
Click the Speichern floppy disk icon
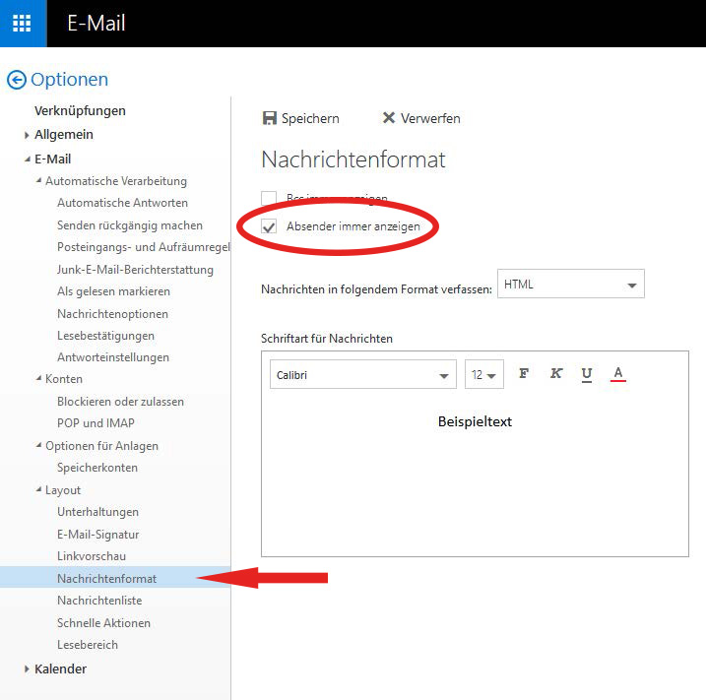(x=270, y=118)
